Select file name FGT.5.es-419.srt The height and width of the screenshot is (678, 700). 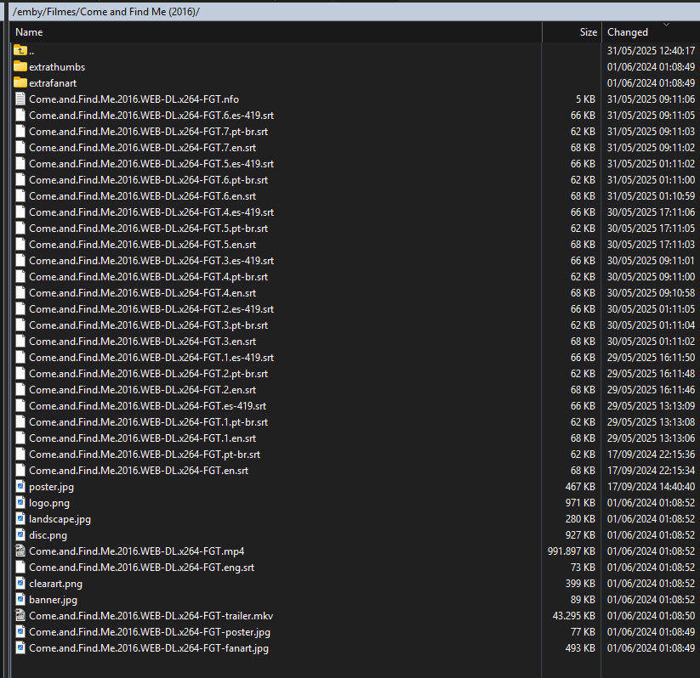pyautogui.click(x=151, y=164)
